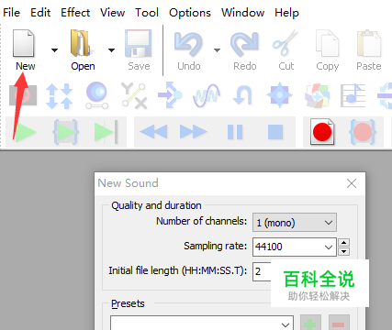Viewport: 392px width, 330px height.
Task: Click the gray record-stop effect icon
Action: tap(23, 95)
